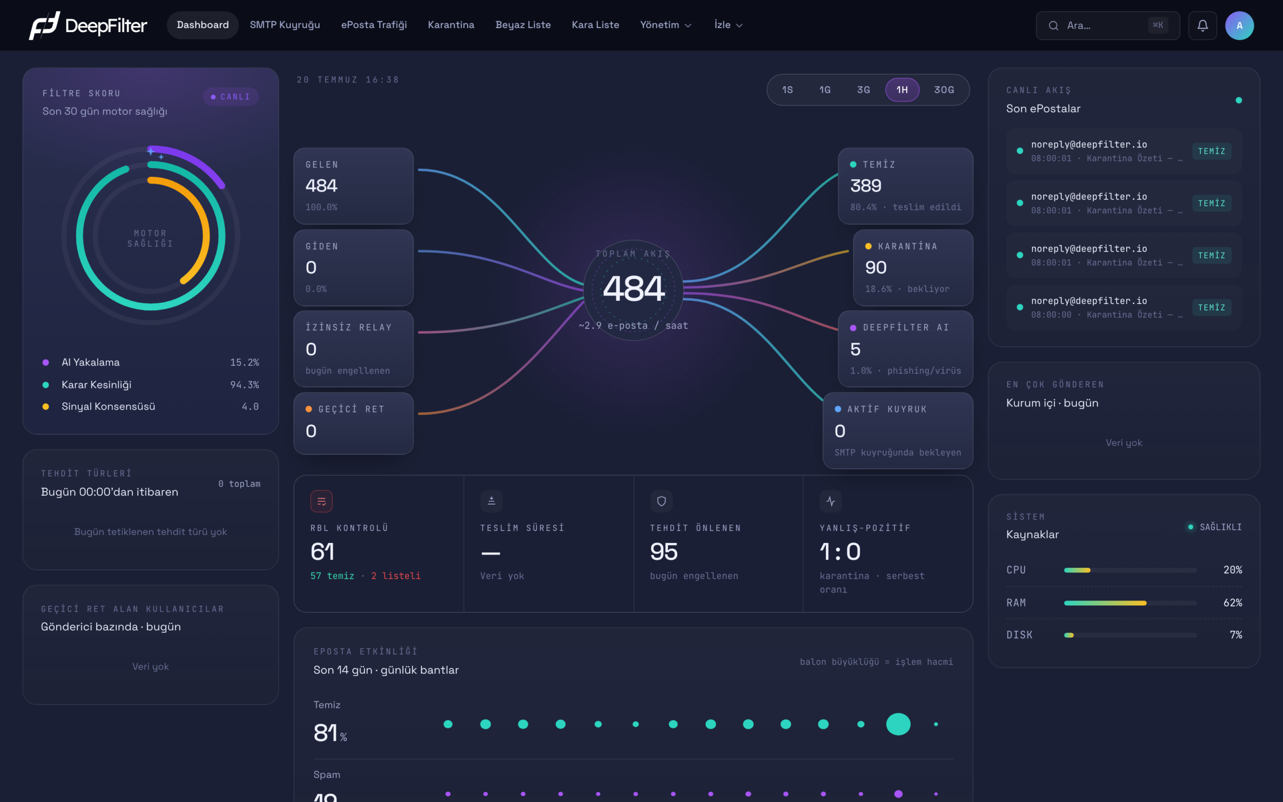Focus the Ara search field
Screen dimensions: 1283x802
[x=1108, y=26]
